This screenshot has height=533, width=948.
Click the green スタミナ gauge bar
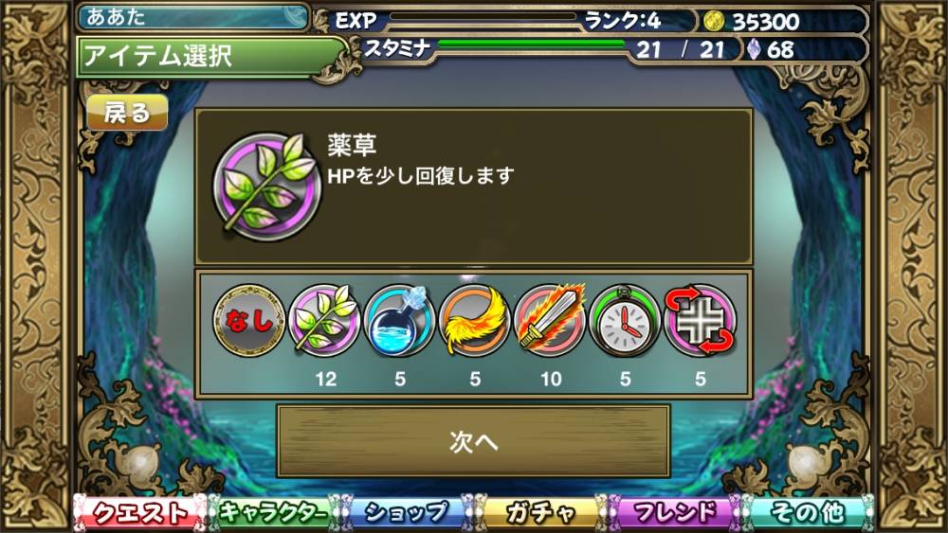tap(532, 44)
